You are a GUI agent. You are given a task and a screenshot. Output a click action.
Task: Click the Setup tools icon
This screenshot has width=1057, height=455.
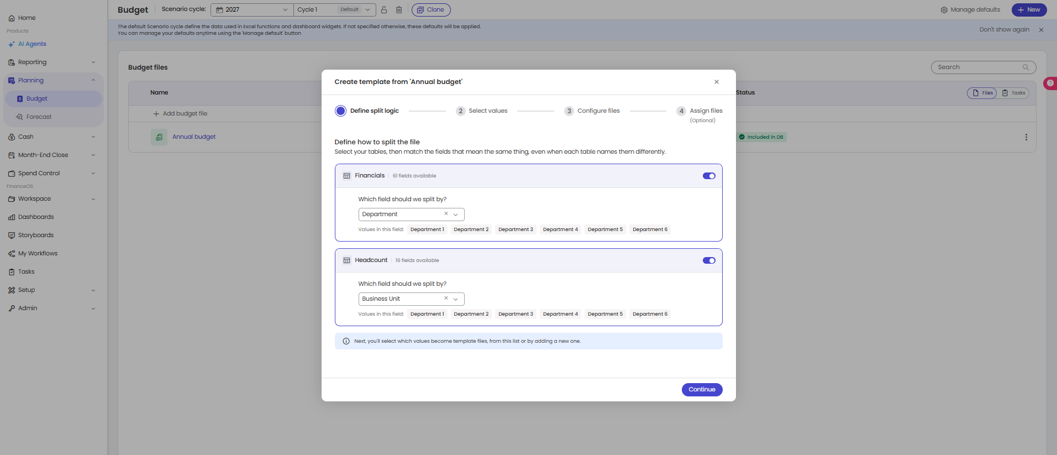tap(12, 290)
